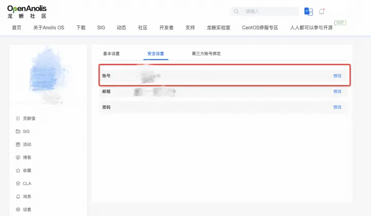Click the 密码 field label
The image size is (371, 216).
pyautogui.click(x=106, y=107)
